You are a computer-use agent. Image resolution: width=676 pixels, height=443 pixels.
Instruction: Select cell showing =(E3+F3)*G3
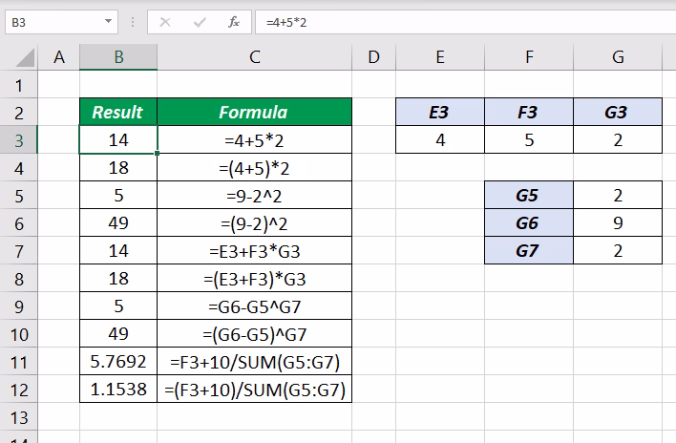[254, 278]
